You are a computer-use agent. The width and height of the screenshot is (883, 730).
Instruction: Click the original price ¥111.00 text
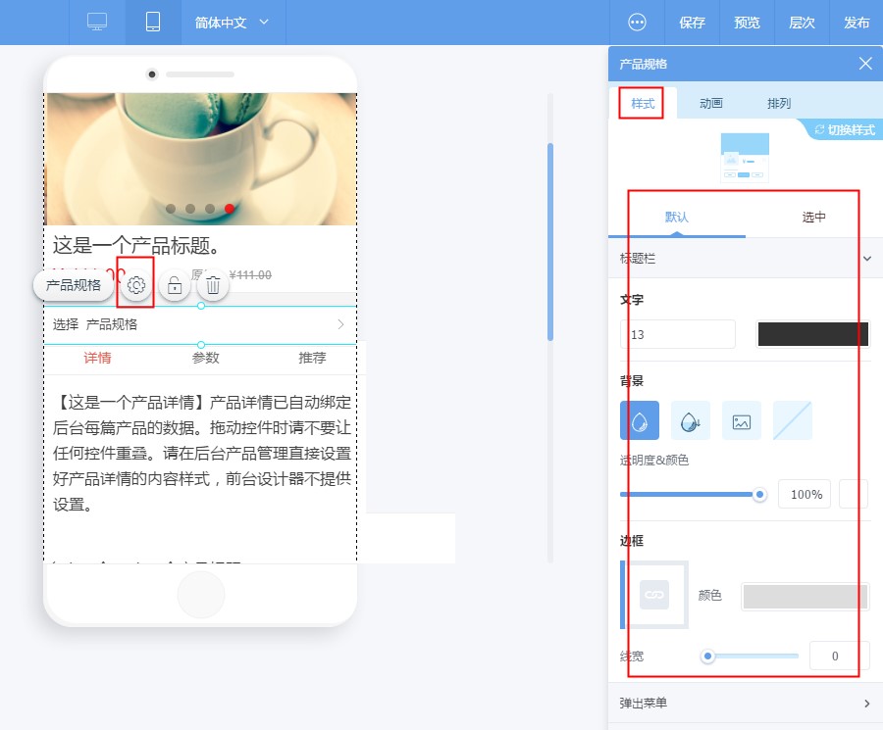(x=250, y=275)
